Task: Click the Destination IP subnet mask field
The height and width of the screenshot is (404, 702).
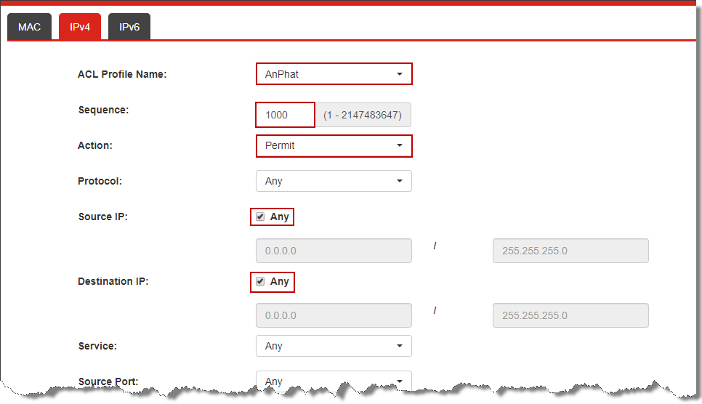Action: tap(570, 315)
